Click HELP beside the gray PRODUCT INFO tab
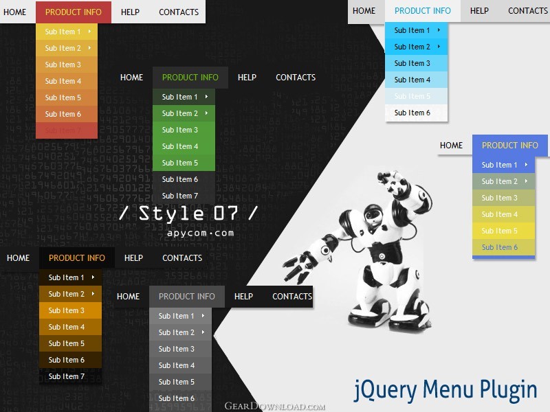 point(243,297)
